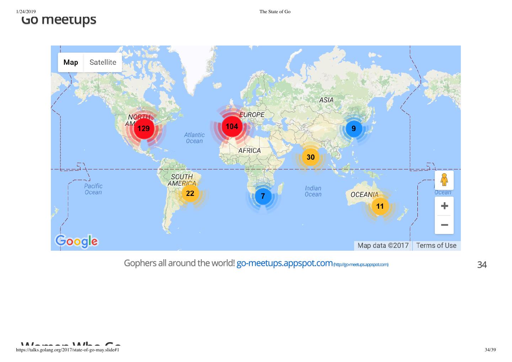Click the Atlantic Ocean map label
The height and width of the screenshot is (362, 512).
194,138
